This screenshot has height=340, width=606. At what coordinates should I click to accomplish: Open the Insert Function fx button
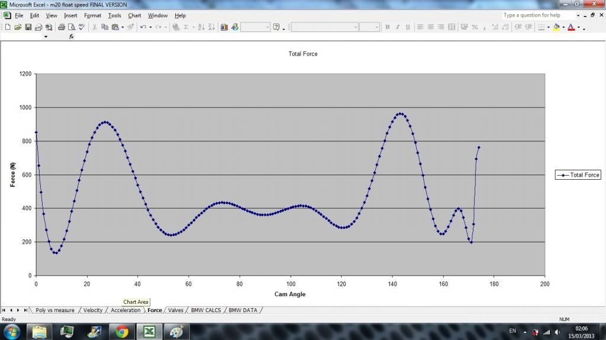[x=72, y=37]
